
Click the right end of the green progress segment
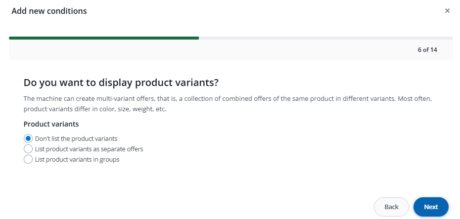point(197,38)
